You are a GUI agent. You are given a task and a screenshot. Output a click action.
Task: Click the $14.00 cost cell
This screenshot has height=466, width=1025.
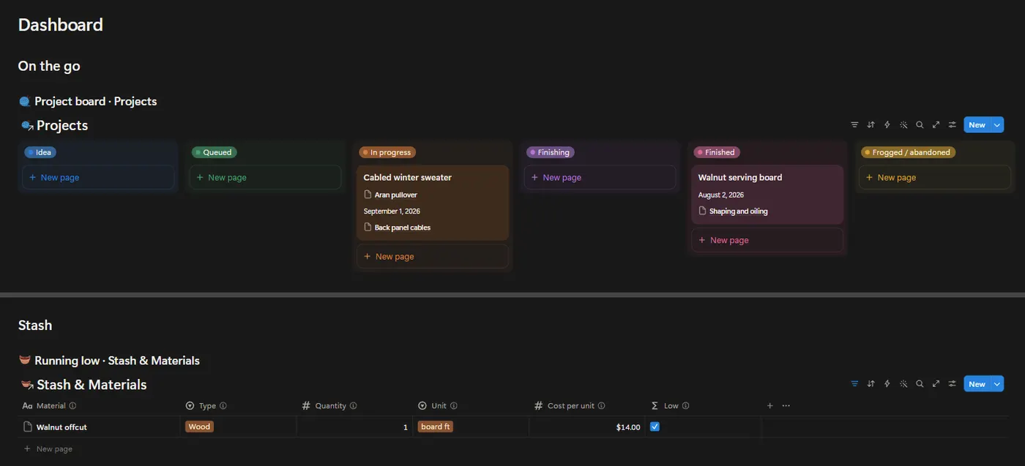click(587, 427)
